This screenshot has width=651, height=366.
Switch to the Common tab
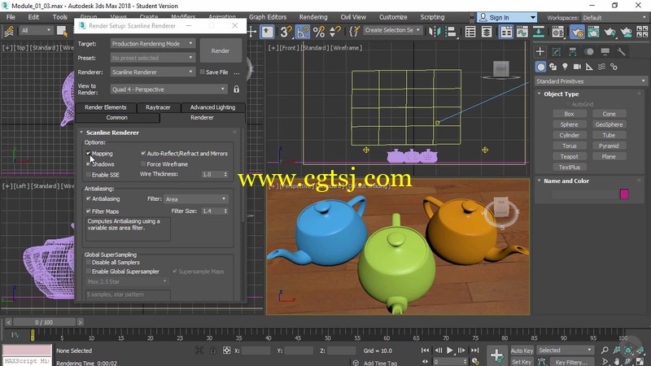pos(117,118)
